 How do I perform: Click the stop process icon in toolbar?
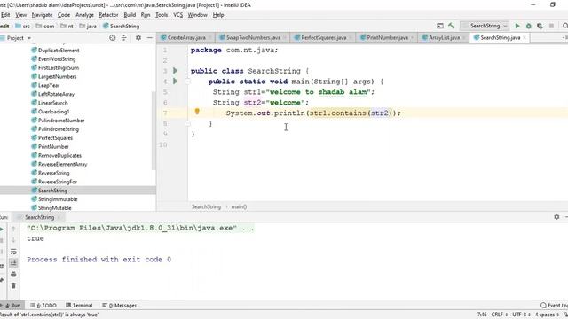(x=551, y=26)
